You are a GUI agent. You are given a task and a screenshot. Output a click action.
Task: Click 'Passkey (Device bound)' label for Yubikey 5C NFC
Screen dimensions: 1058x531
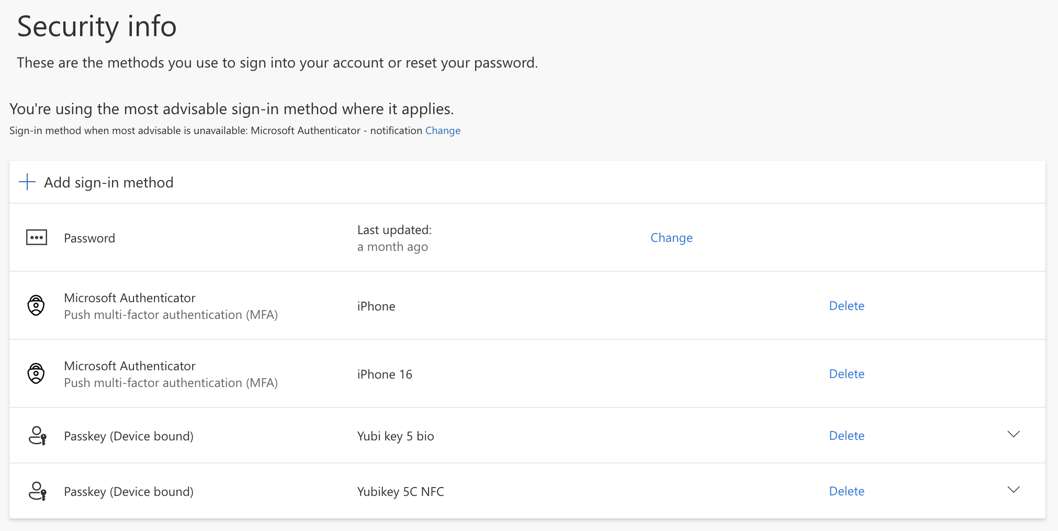tap(129, 492)
